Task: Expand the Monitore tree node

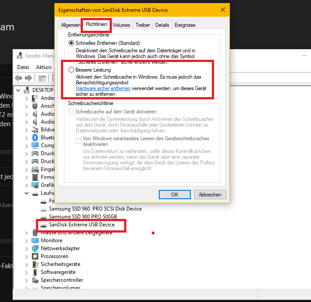Action: click(x=27, y=241)
